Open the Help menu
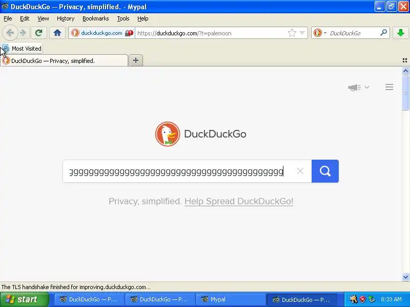Image resolution: width=410 pixels, height=307 pixels. pyautogui.click(x=143, y=18)
